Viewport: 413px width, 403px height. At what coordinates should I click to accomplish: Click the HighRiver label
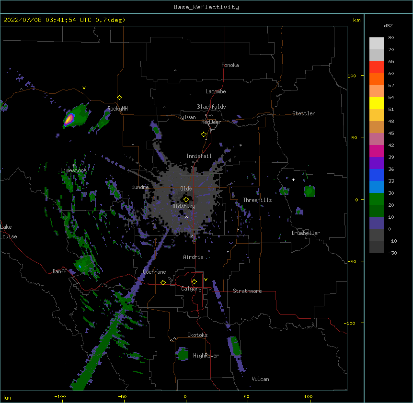click(x=206, y=356)
